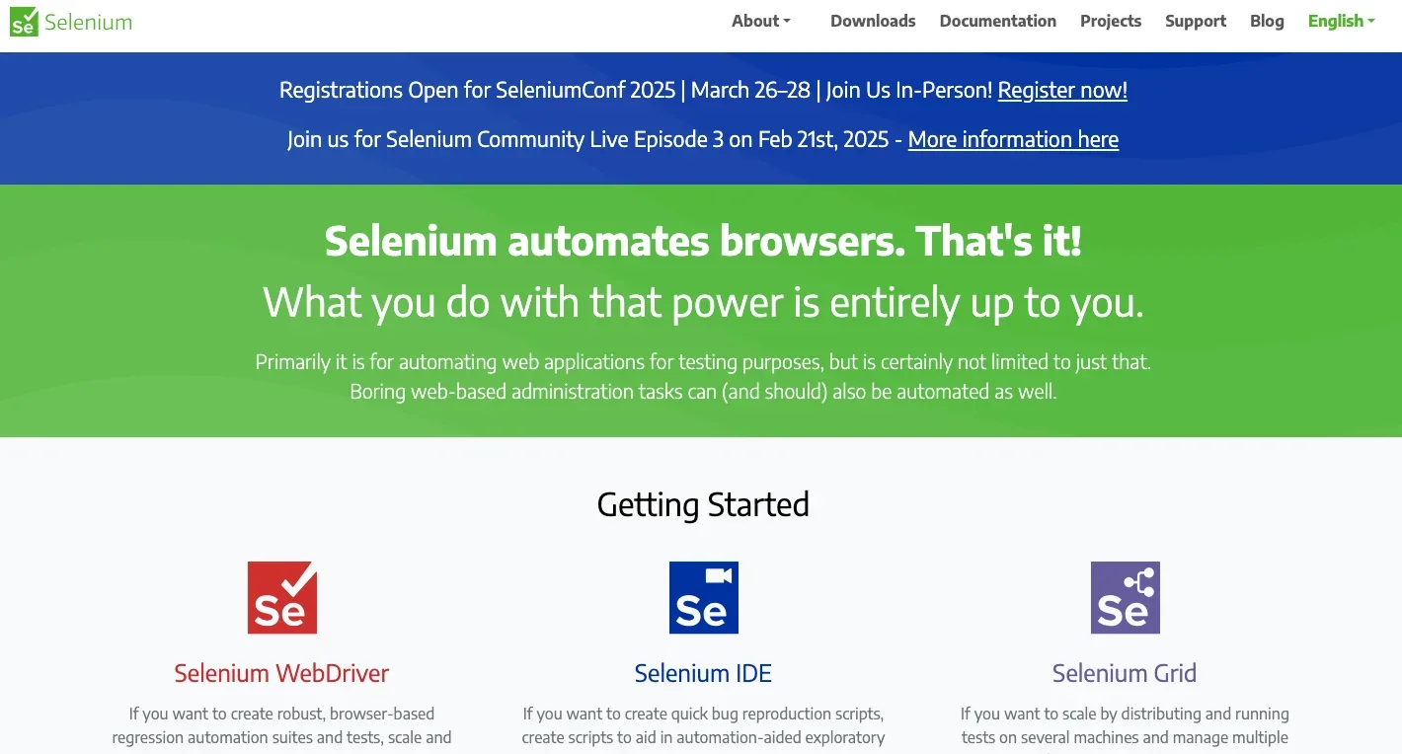This screenshot has height=754, width=1402.
Task: Open the Downloads page
Action: coord(873,21)
